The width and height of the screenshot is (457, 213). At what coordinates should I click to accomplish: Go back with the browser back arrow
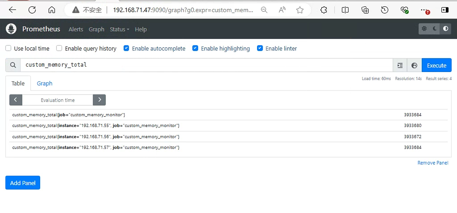tap(13, 10)
